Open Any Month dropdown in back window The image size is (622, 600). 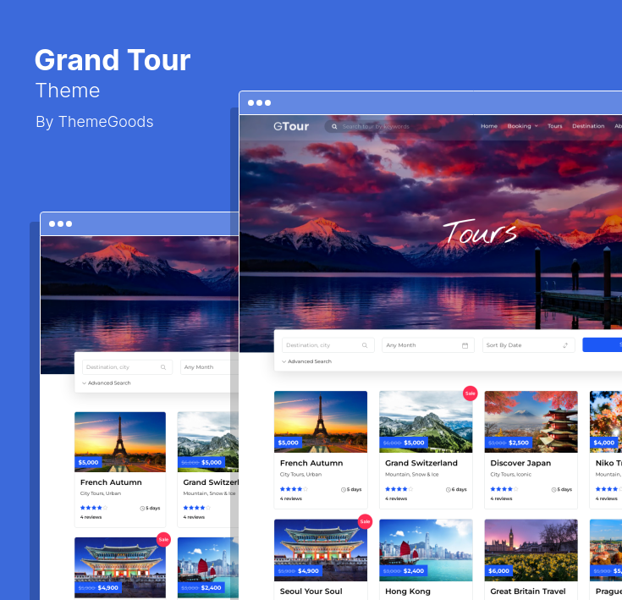pyautogui.click(x=209, y=366)
